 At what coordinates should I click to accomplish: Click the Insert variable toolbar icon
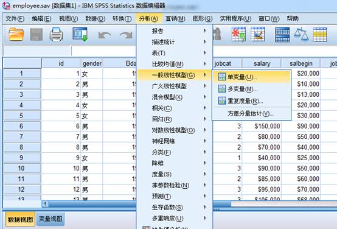258,34
